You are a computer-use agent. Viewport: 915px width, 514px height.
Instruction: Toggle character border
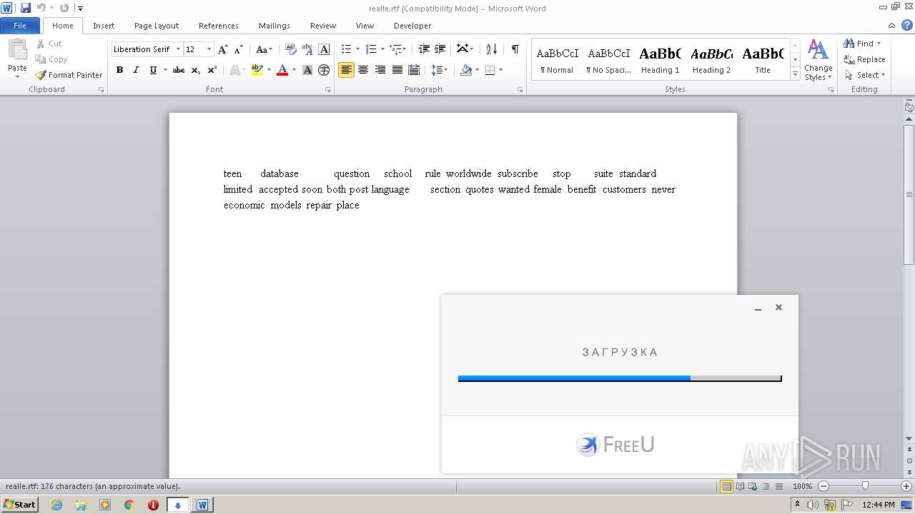pyautogui.click(x=324, y=49)
